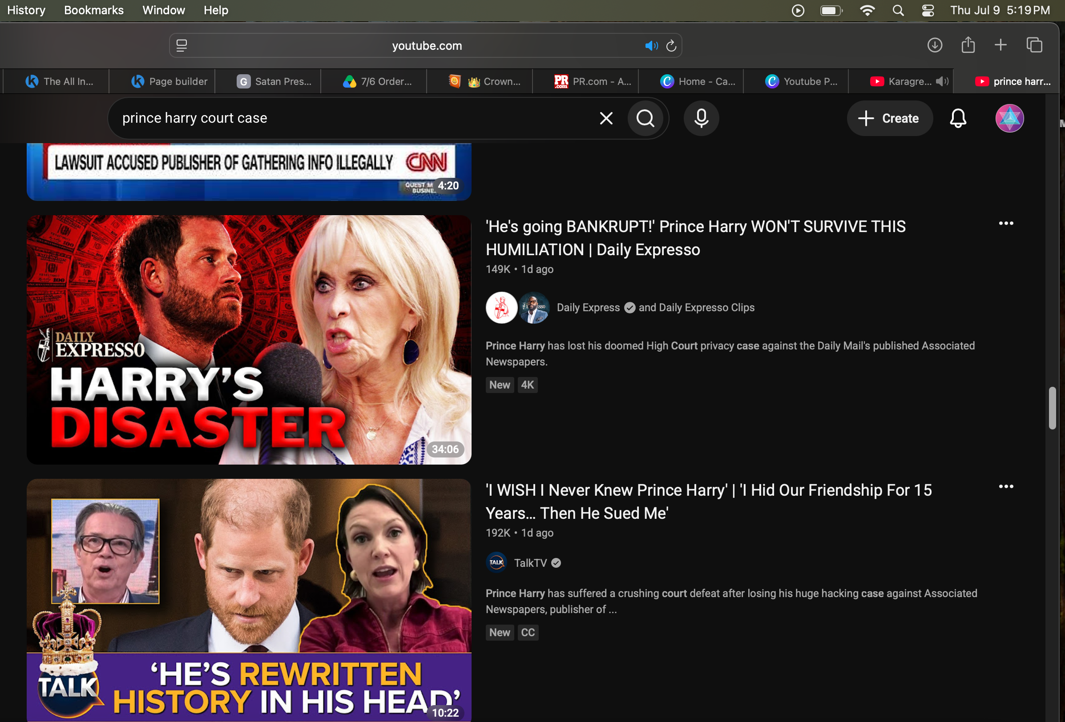Click '149K • 1d ago' video metadata
The height and width of the screenshot is (722, 1065).
[520, 269]
